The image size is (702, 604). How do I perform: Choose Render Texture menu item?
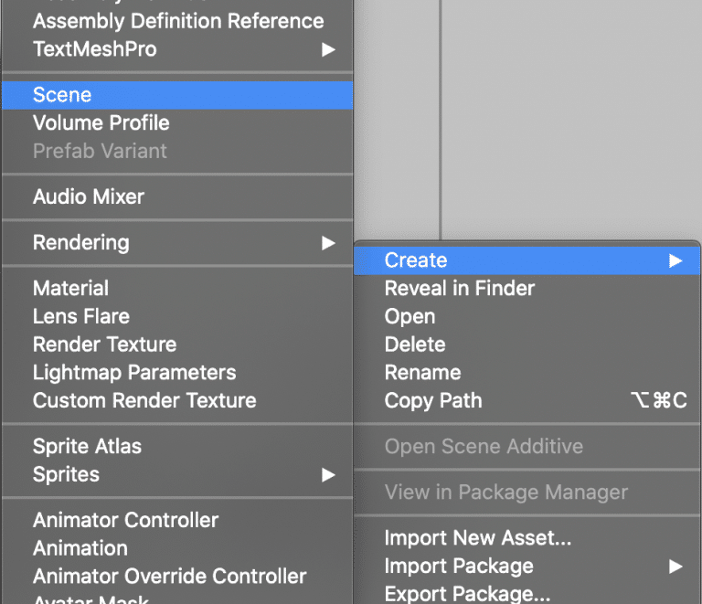[x=177, y=344]
